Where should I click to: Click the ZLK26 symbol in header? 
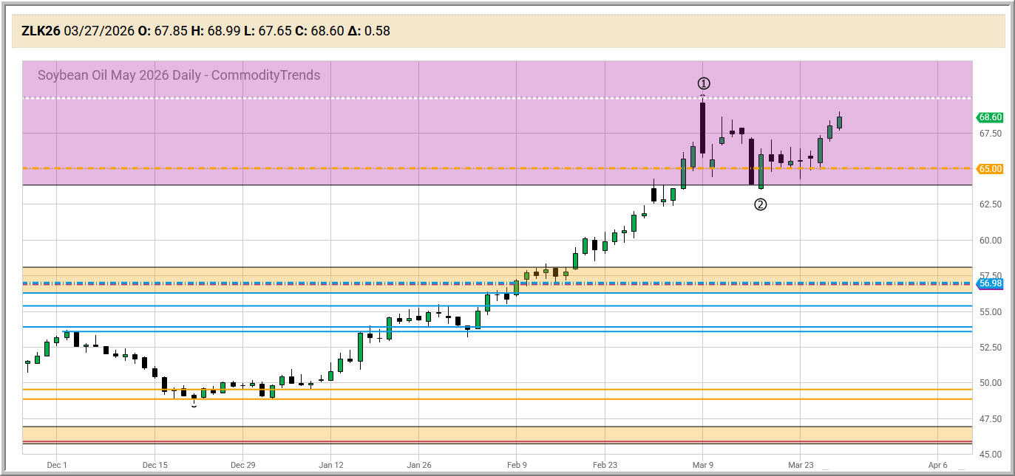pos(41,31)
